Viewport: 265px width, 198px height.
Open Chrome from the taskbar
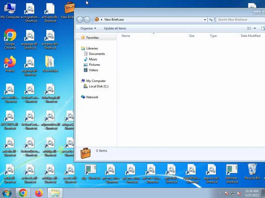point(23,193)
